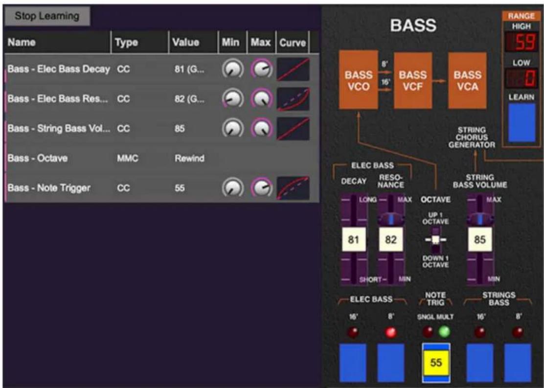Click the Strings Bass 16' LED indicator

(480, 333)
